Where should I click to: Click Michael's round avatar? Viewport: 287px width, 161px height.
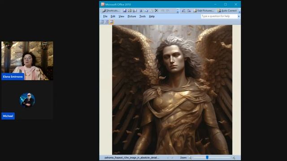pyautogui.click(x=27, y=100)
